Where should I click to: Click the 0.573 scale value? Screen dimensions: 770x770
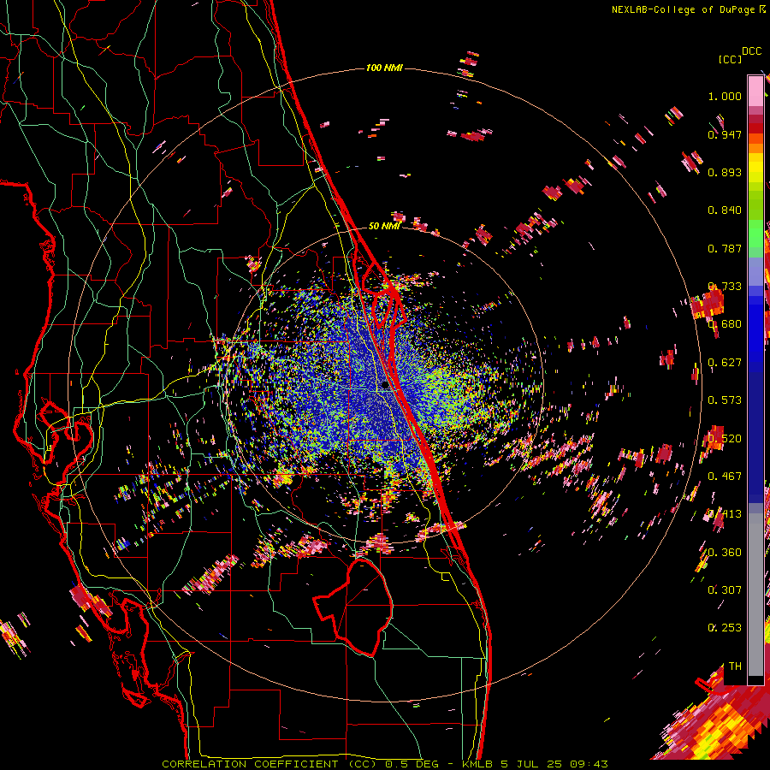pyautogui.click(x=725, y=400)
